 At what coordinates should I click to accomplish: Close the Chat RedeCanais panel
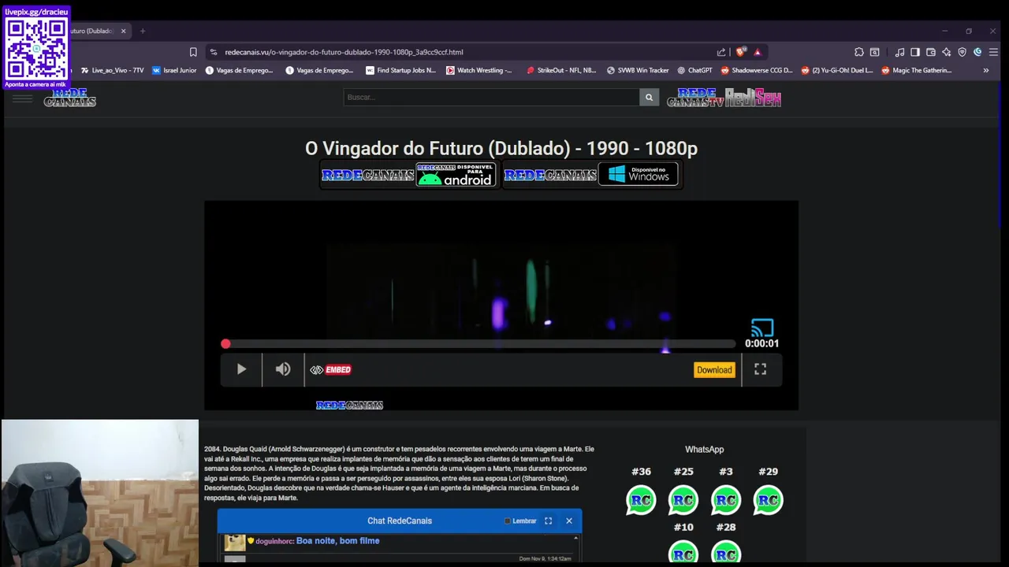(569, 521)
